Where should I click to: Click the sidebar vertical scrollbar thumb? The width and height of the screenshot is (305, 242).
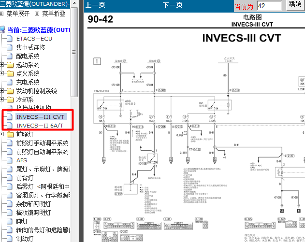tap(74, 52)
